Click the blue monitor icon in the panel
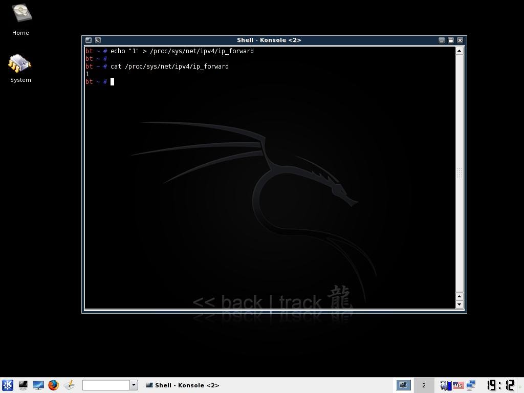 (38, 385)
